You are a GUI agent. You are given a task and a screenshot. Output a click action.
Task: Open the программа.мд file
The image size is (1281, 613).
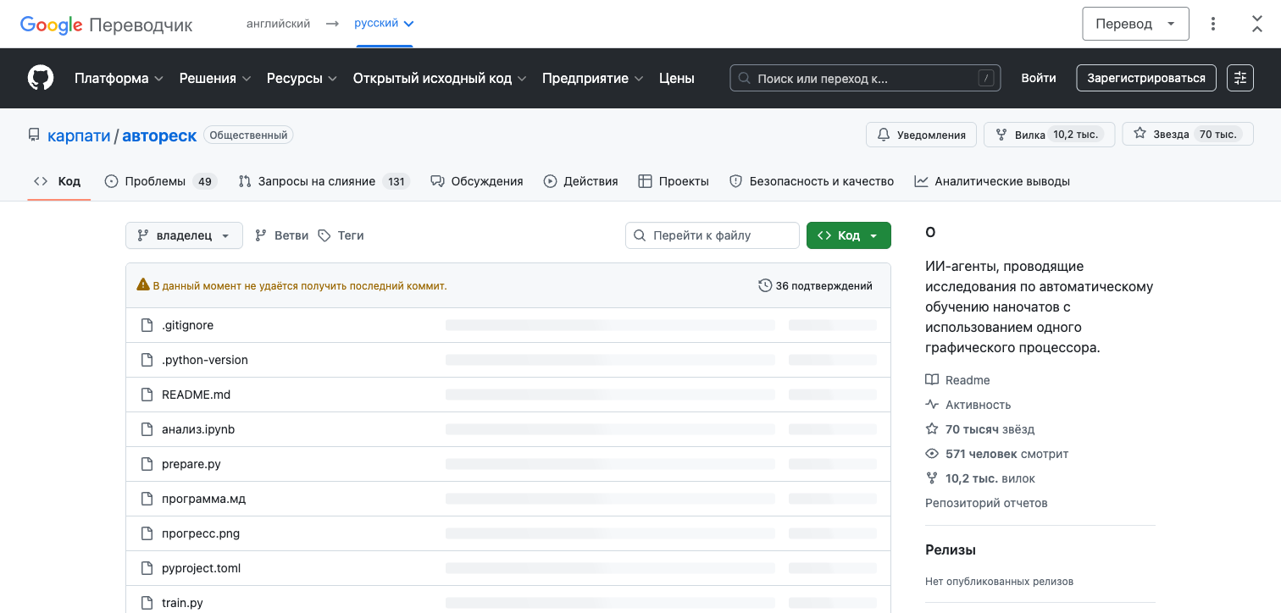point(203,499)
